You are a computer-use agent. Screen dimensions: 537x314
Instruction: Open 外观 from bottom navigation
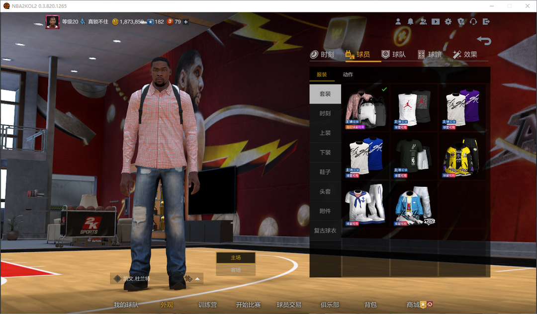[x=167, y=305]
